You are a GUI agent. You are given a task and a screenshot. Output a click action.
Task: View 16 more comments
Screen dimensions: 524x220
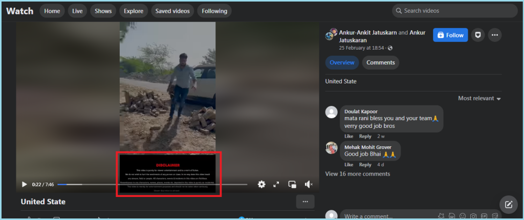[358, 174]
